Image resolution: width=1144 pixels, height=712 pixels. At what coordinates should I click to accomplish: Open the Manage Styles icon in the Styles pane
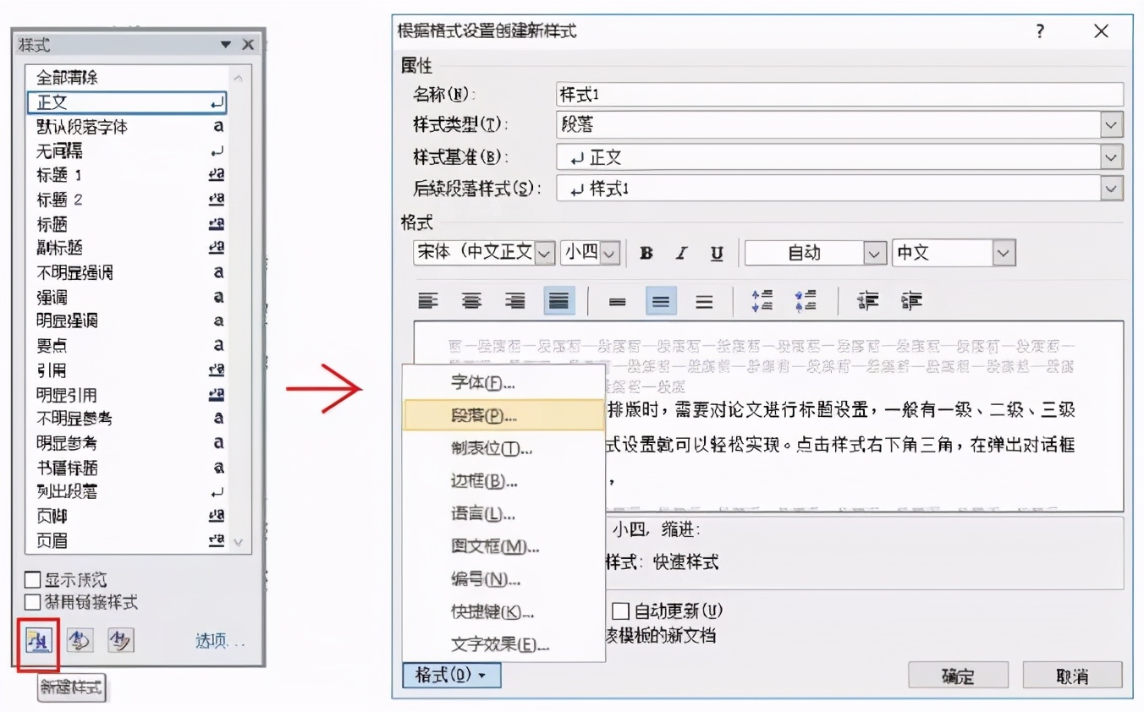point(120,641)
